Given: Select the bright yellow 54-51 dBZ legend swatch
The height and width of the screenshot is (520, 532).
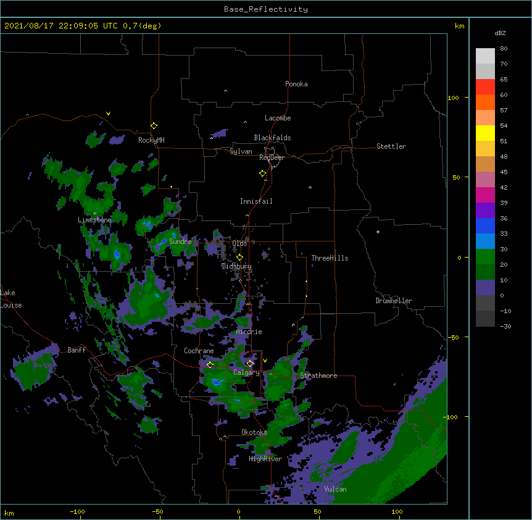Looking at the screenshot, I should (x=485, y=133).
